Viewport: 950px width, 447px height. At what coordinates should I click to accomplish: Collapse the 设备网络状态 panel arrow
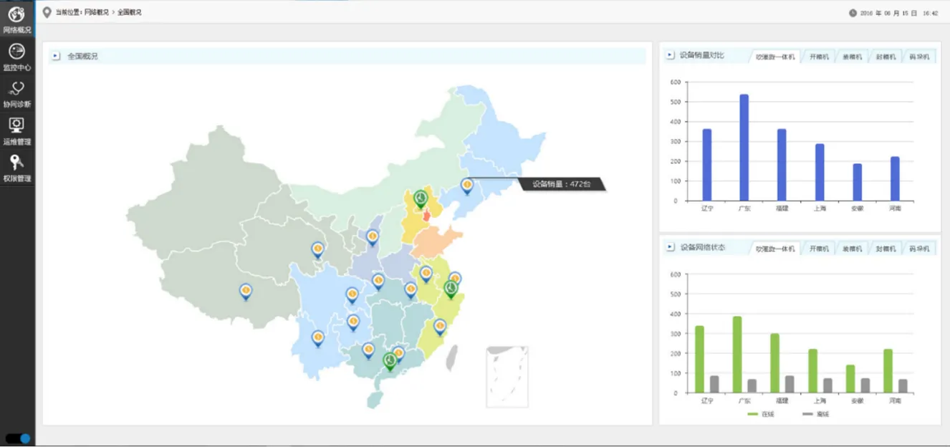click(x=670, y=247)
